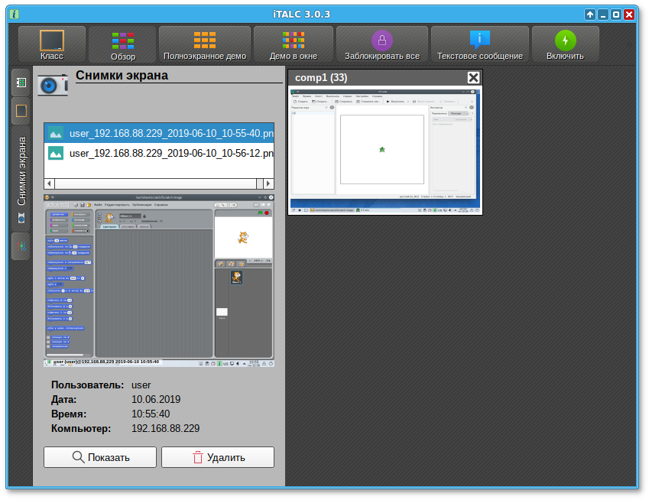
Task: Click the Scratch screenshot preview image
Action: click(159, 281)
